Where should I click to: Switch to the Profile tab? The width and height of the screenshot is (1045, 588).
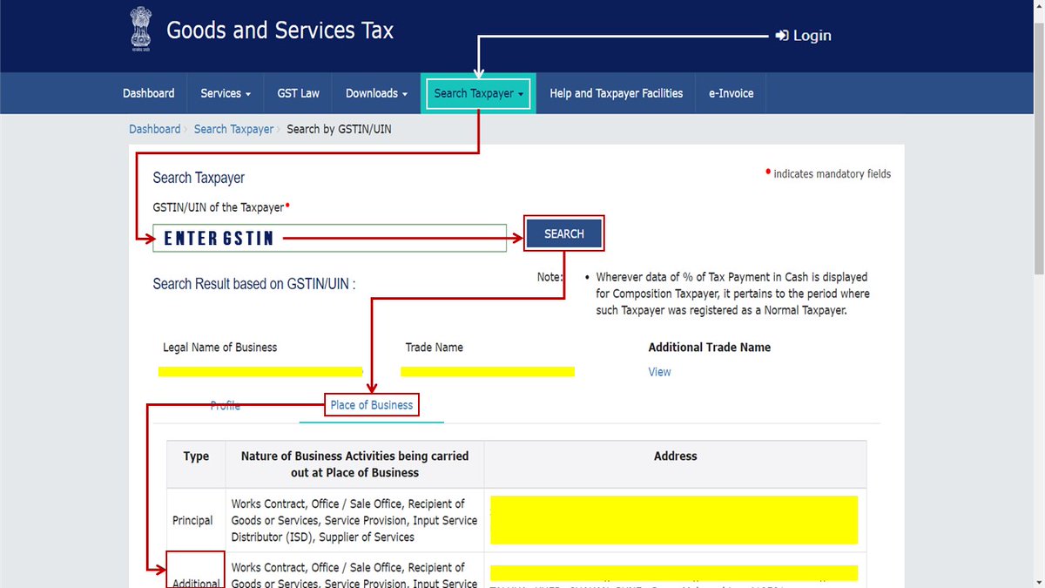[226, 406]
